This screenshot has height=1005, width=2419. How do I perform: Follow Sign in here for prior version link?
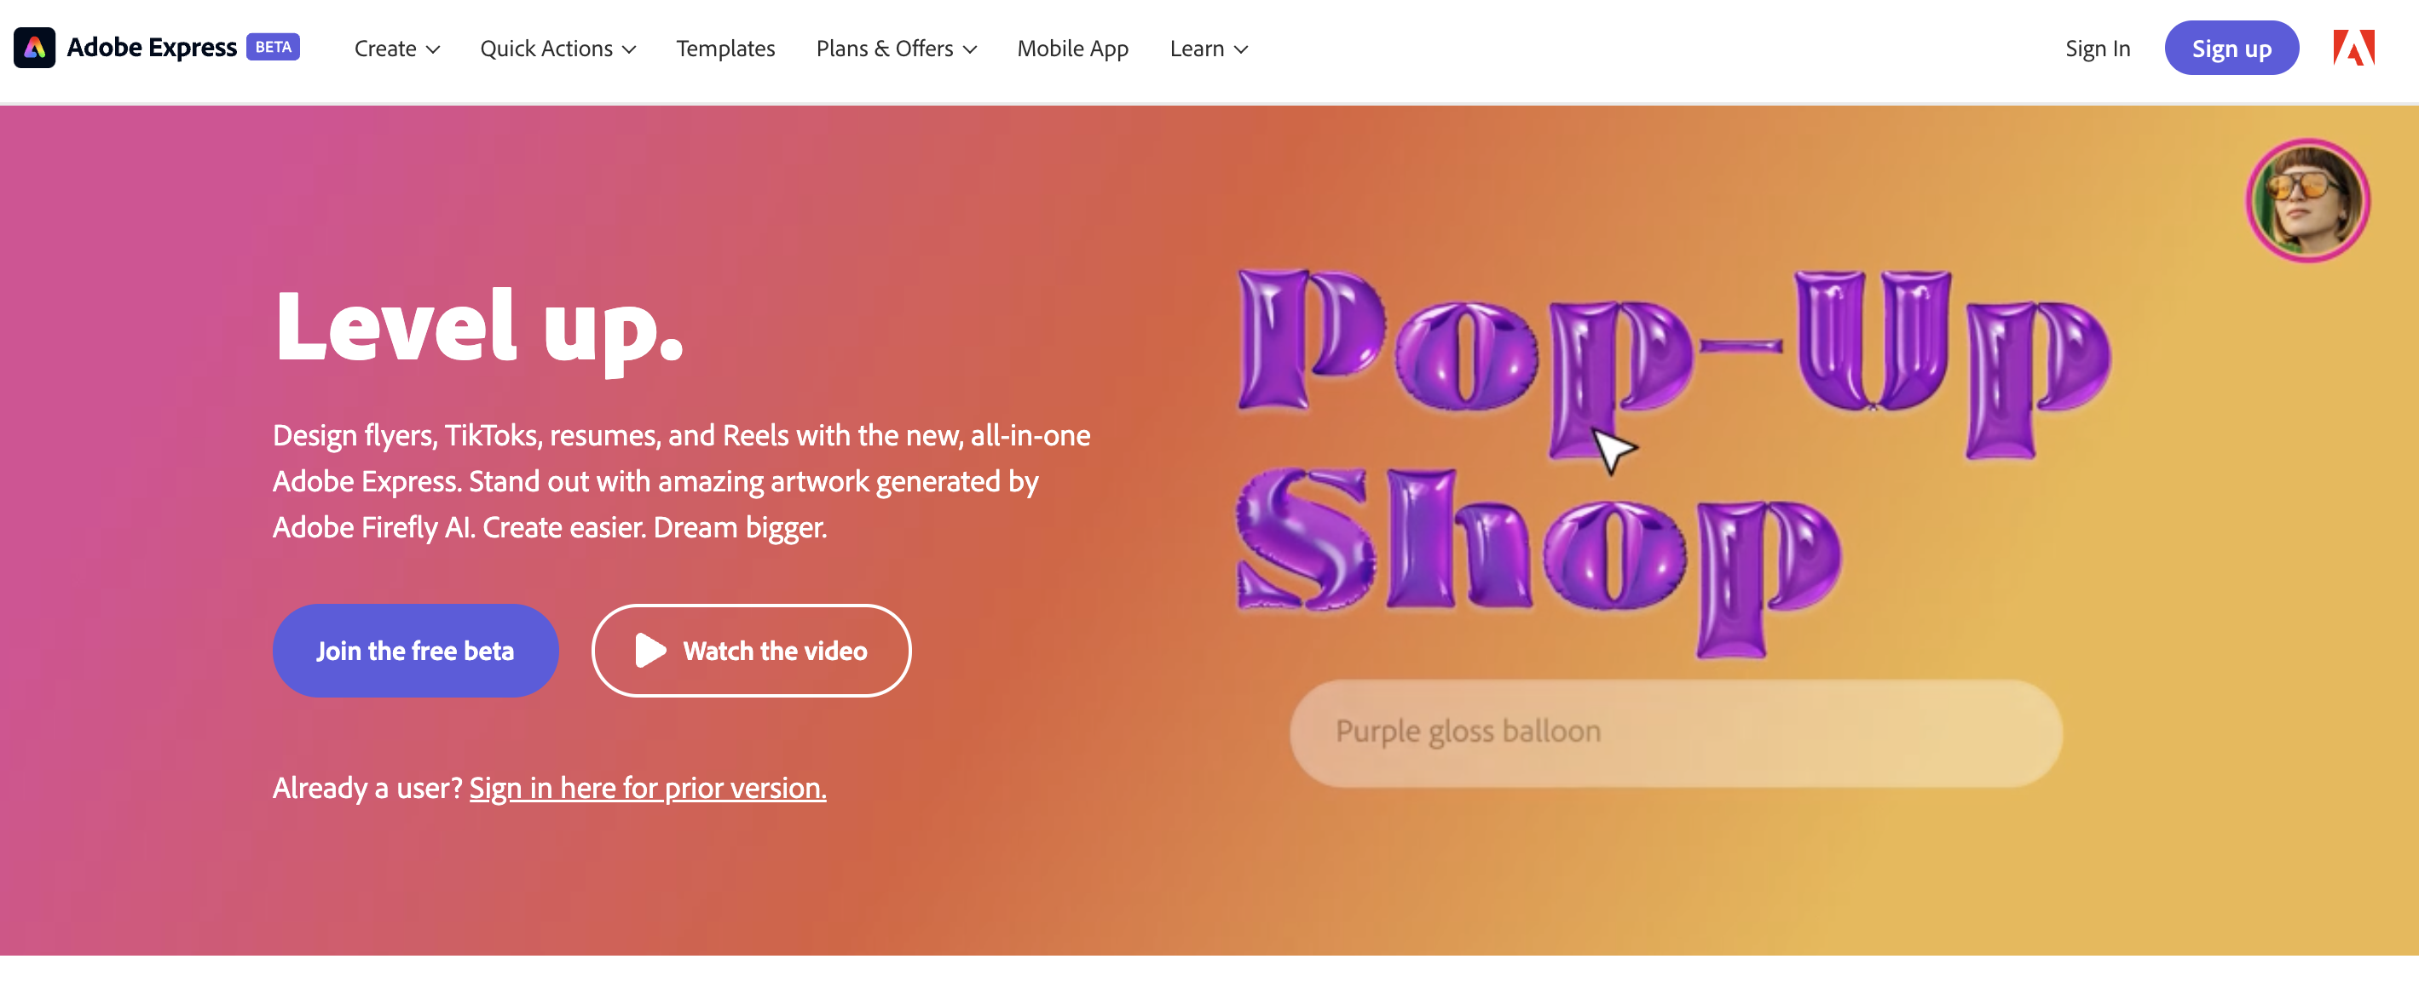coord(647,788)
